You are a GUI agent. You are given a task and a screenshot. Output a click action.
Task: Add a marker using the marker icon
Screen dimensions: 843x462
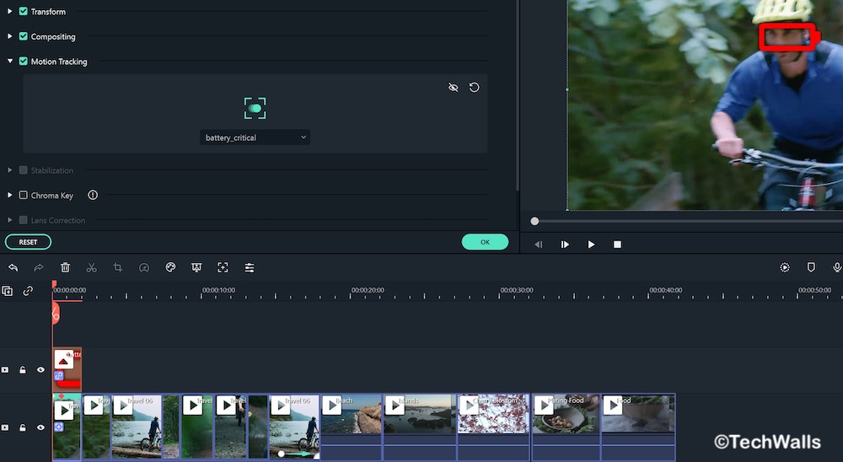point(811,267)
